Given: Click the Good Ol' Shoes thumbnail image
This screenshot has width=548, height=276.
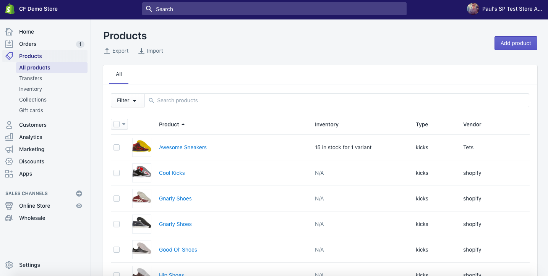Looking at the screenshot, I should coord(142,250).
